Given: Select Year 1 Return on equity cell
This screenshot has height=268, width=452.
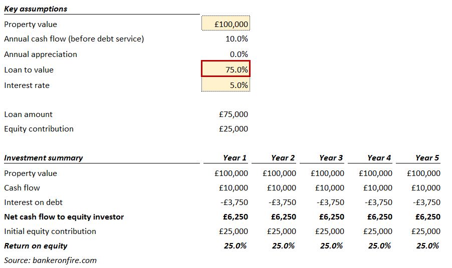Looking at the screenshot, I should click(235, 245).
